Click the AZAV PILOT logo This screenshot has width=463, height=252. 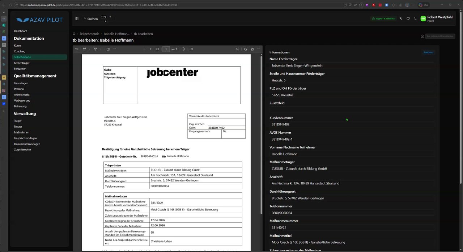pyautogui.click(x=39, y=20)
